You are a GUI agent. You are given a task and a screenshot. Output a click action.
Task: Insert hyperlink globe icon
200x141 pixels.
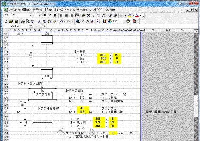(78, 21)
